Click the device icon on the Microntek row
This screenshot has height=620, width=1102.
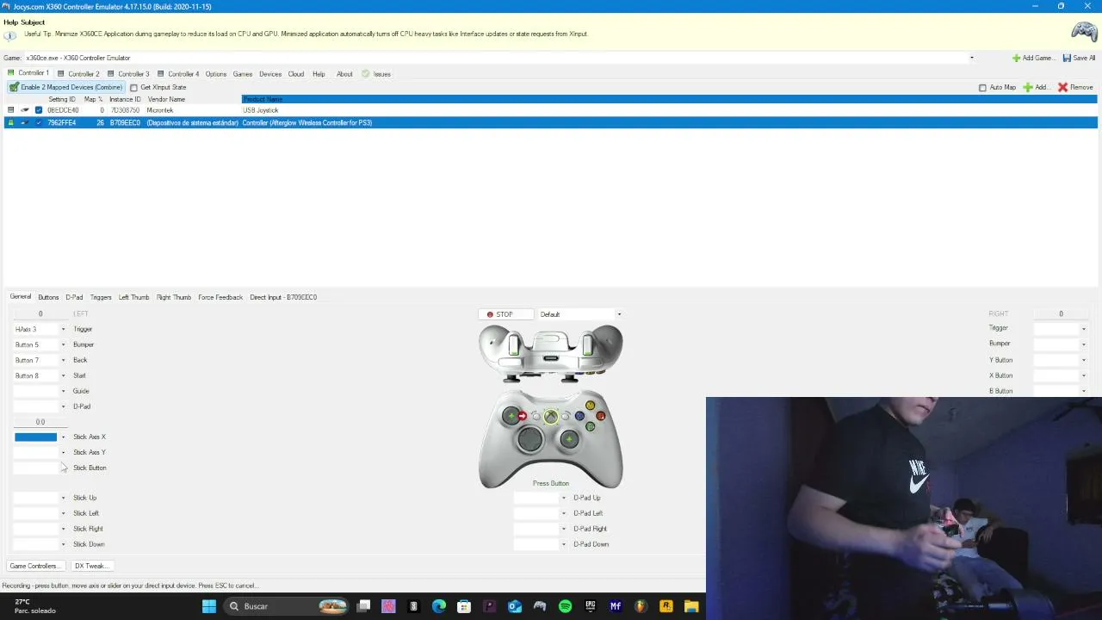[24, 110]
